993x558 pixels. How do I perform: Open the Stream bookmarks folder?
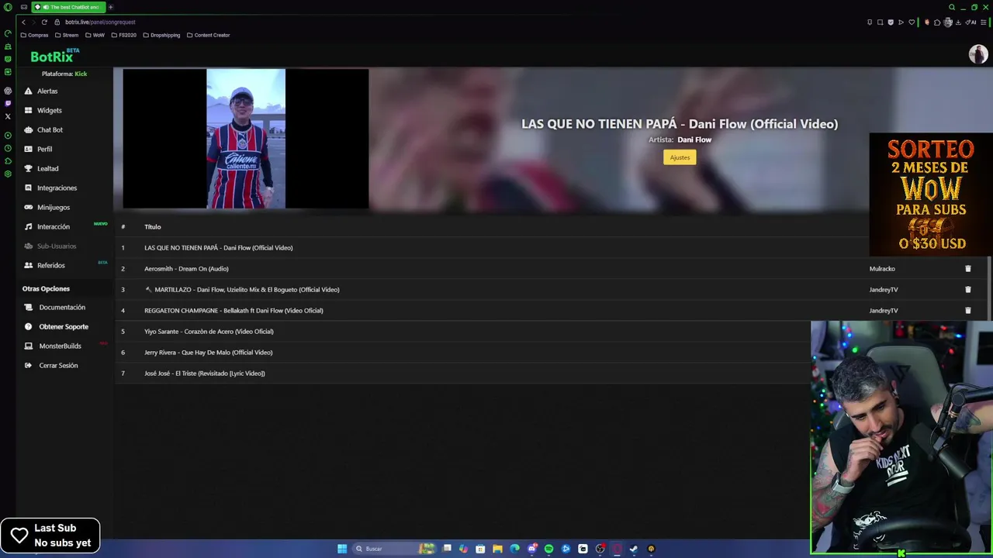click(67, 35)
